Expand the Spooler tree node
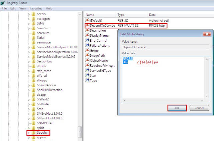The height and width of the screenshot is (141, 214). [29, 133]
